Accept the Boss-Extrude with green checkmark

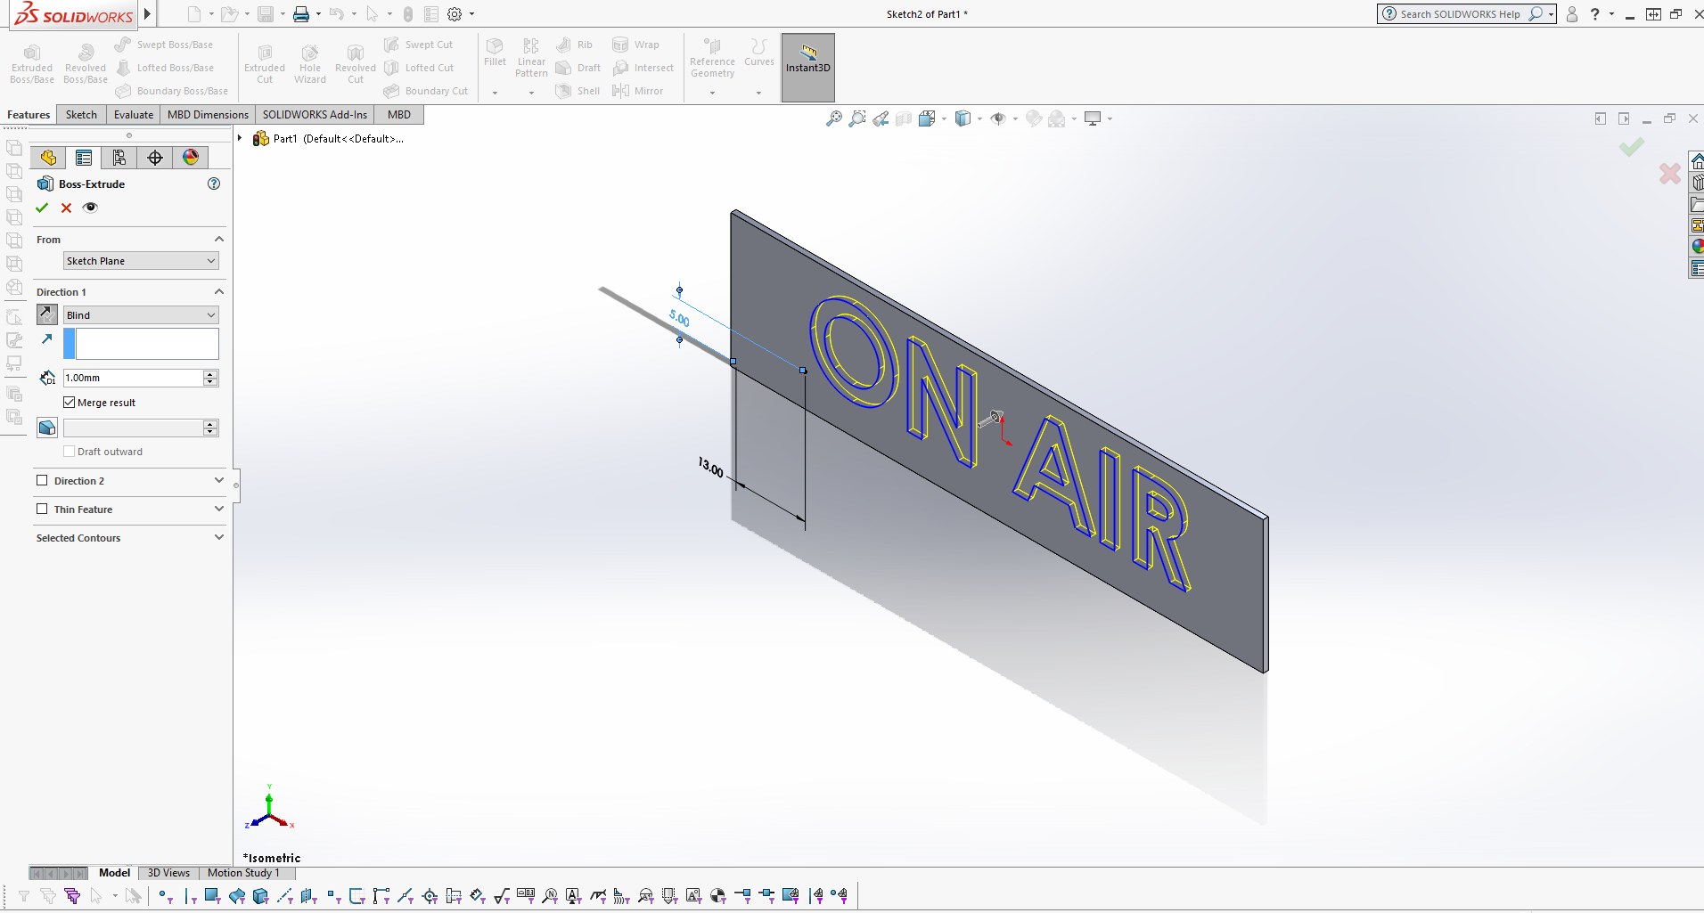pyautogui.click(x=42, y=208)
